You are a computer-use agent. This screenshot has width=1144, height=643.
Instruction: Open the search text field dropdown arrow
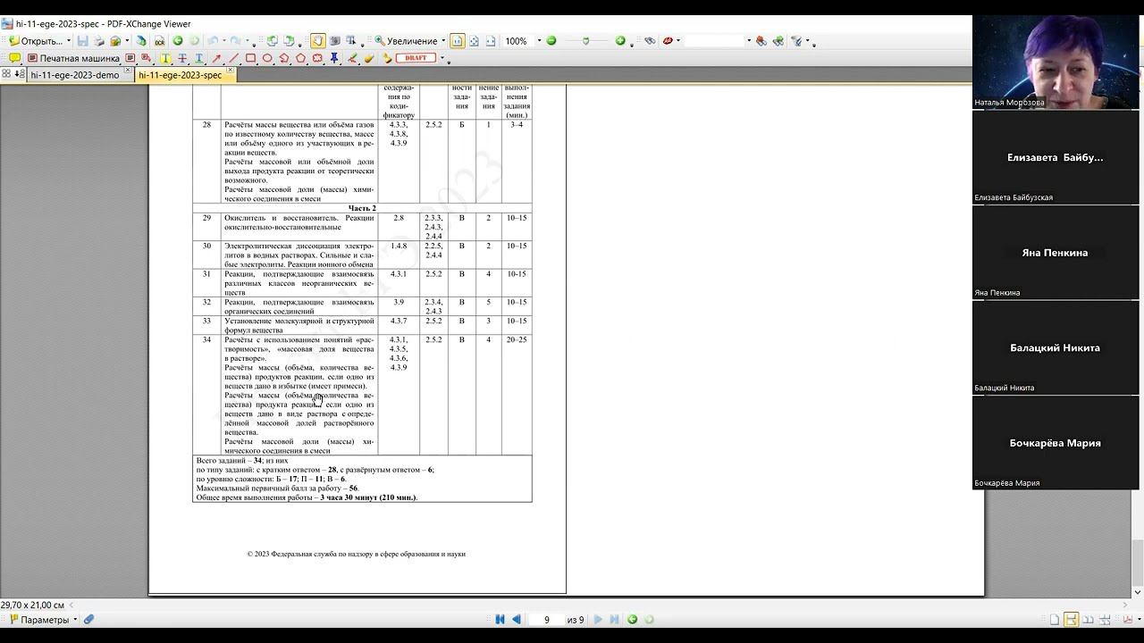pos(749,41)
